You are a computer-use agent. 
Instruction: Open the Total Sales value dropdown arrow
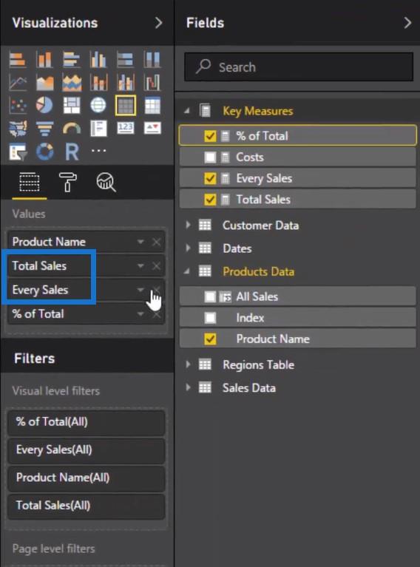point(140,266)
